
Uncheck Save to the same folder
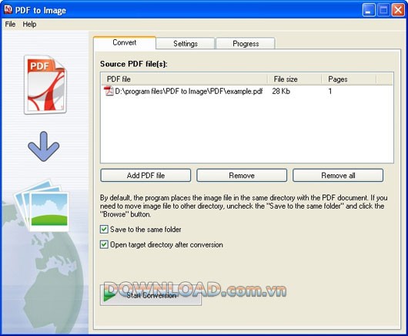104,229
